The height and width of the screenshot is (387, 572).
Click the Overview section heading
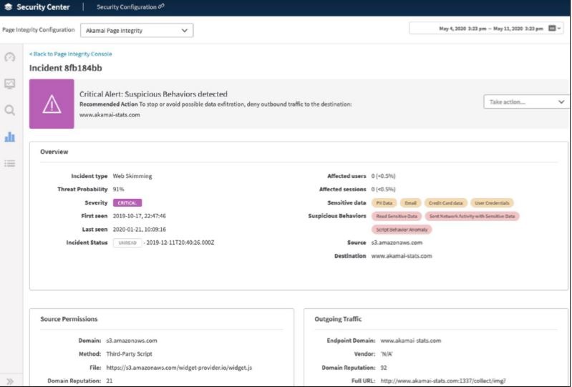54,152
